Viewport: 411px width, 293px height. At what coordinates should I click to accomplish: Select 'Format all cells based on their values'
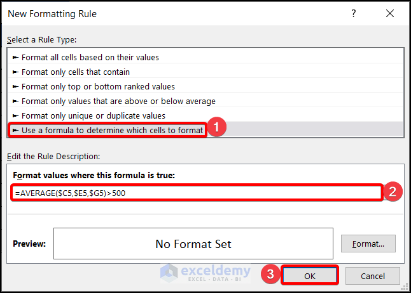pos(90,57)
